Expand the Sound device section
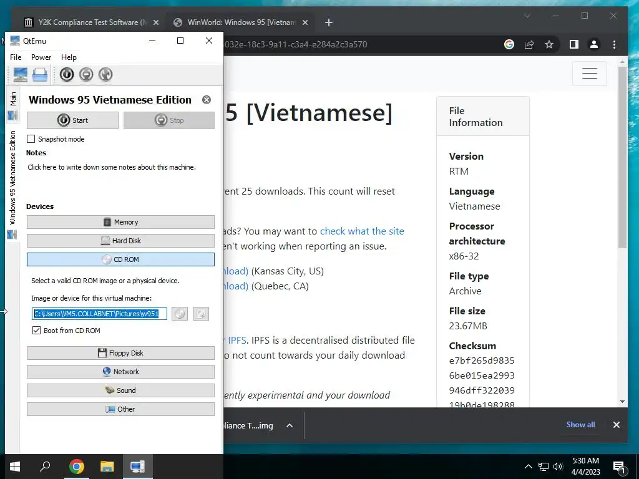The height and width of the screenshot is (479, 639). (x=120, y=390)
